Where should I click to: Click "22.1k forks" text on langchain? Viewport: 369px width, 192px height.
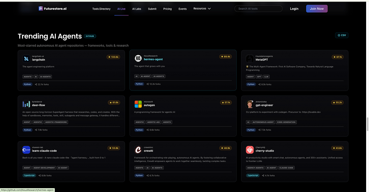point(43,84)
